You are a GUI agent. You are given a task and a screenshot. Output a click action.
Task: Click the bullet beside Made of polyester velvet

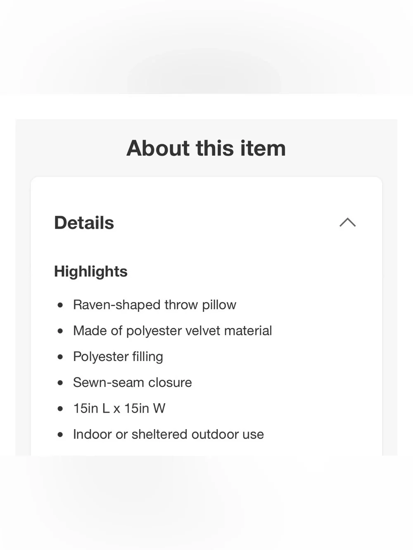point(60,331)
